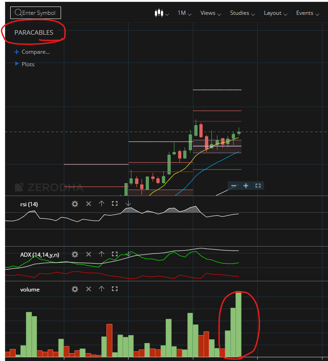Open the candlestick chart type dropdown
Image resolution: width=328 pixels, height=361 pixels.
162,13
